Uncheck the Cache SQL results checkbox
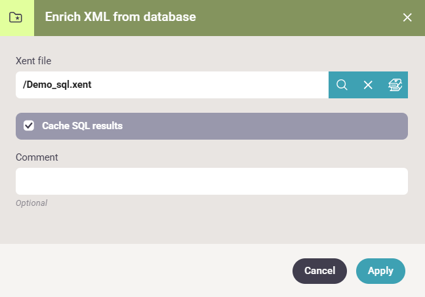The height and width of the screenshot is (297, 425). pyautogui.click(x=29, y=126)
